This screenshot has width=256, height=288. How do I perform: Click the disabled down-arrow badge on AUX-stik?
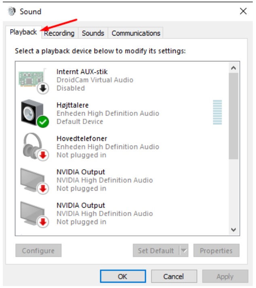(43, 88)
